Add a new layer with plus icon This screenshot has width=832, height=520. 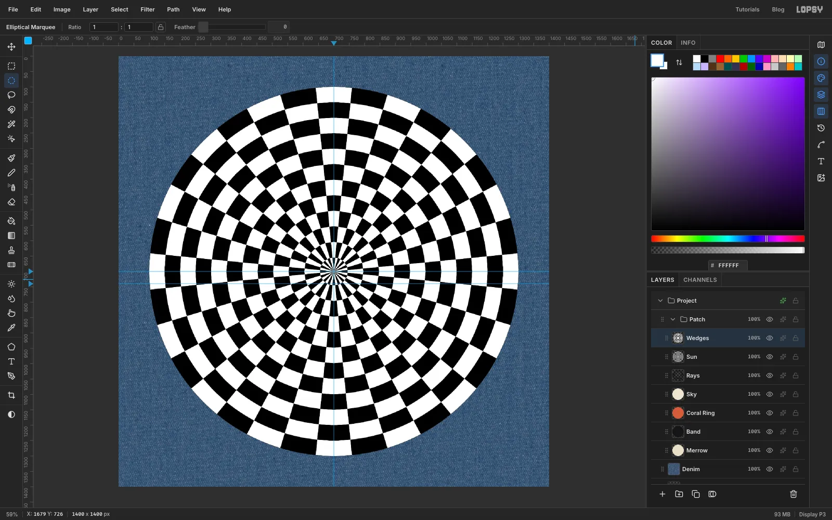click(x=662, y=494)
